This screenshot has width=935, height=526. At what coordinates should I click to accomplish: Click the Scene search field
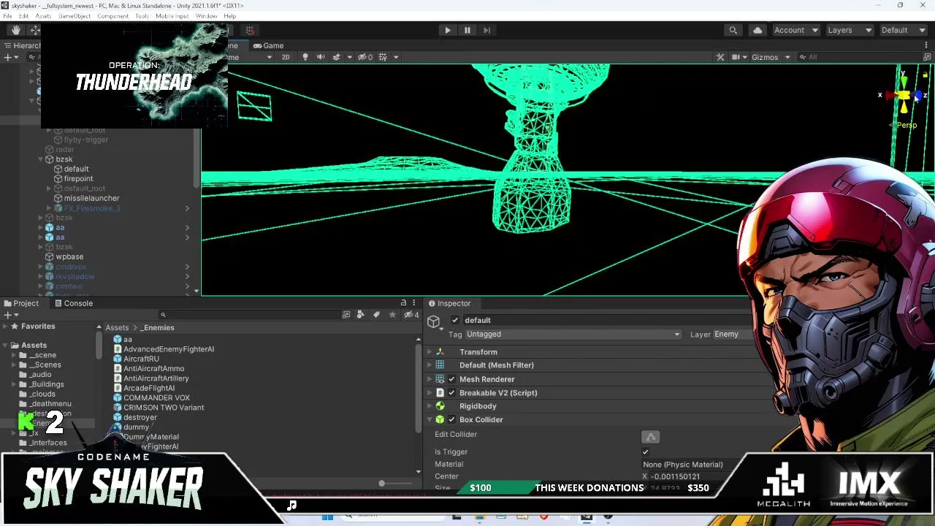tap(862, 57)
